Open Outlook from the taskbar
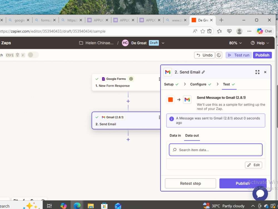The image size is (278, 209). click(x=118, y=206)
